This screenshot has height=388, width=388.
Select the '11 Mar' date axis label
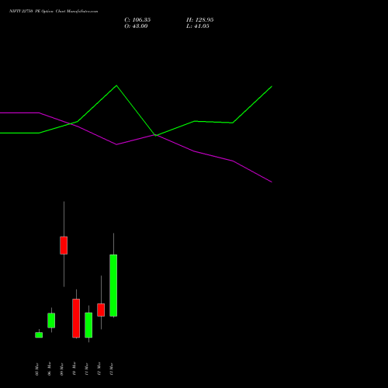[86, 369]
